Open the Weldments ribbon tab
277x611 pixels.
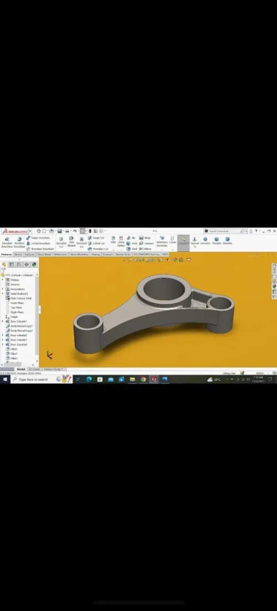pos(60,255)
